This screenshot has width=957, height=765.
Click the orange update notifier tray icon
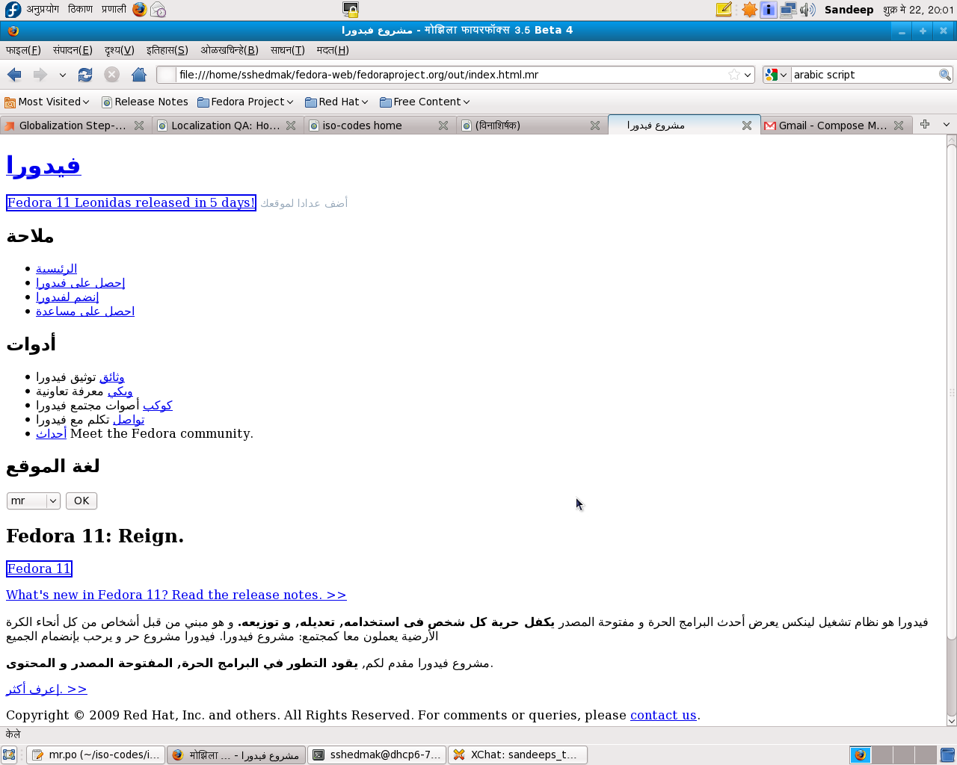(x=749, y=10)
